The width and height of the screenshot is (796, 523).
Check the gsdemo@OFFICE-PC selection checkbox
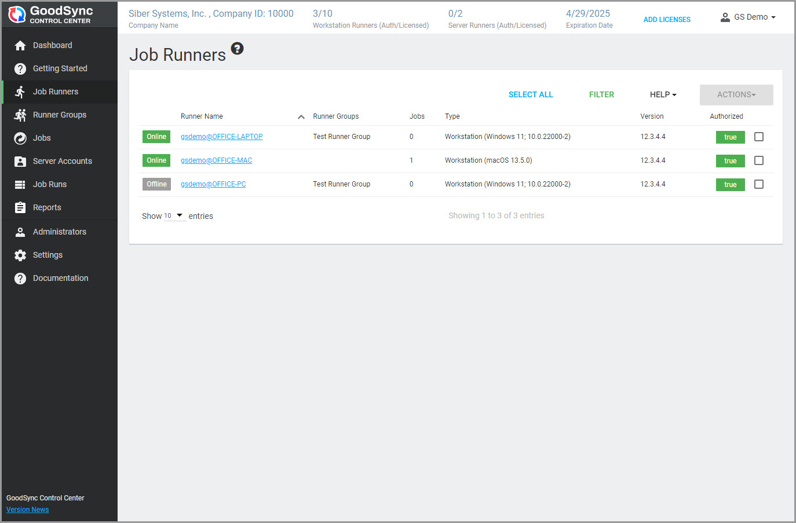click(x=759, y=184)
